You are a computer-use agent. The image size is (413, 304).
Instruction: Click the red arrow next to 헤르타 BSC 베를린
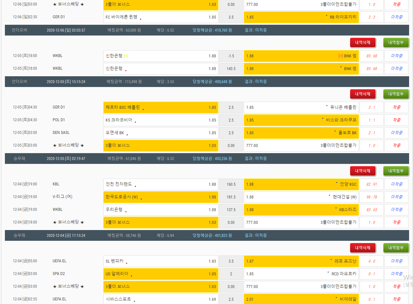pyautogui.click(x=143, y=109)
